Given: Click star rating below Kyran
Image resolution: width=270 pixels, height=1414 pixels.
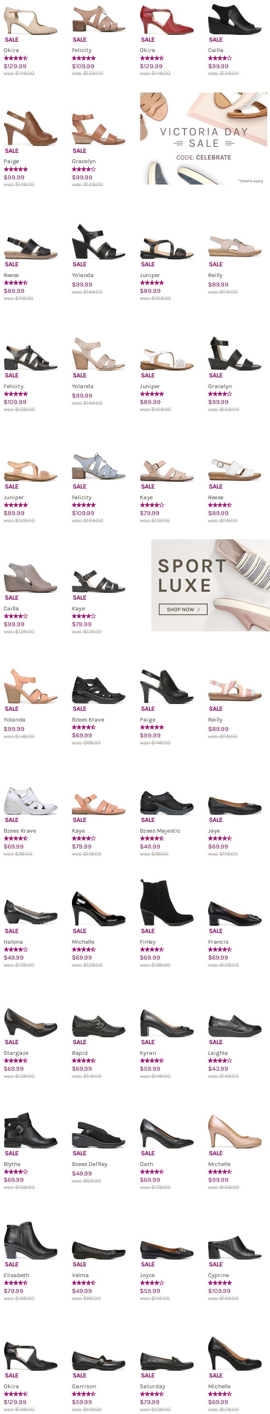Looking at the screenshot, I should point(151,1061).
